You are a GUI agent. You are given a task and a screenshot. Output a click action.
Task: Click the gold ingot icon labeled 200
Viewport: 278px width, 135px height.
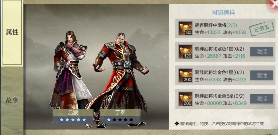tap(186, 75)
